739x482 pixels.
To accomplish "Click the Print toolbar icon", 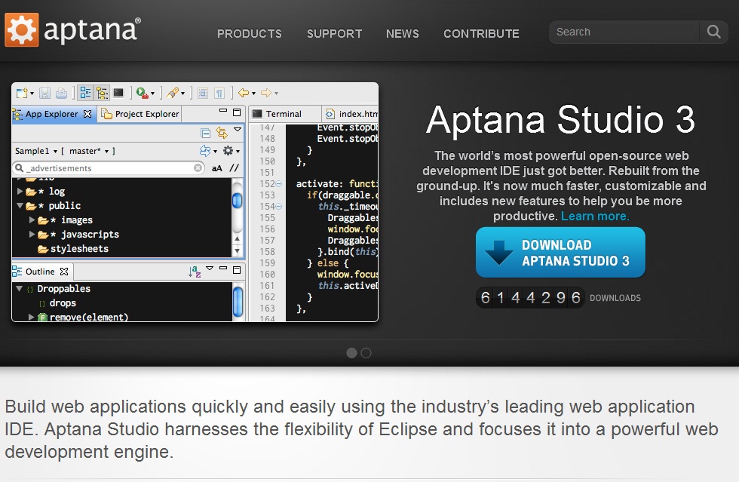I will coord(61,93).
